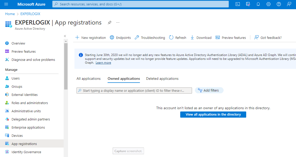Click the Microsoft Azure logo text

point(31,4)
